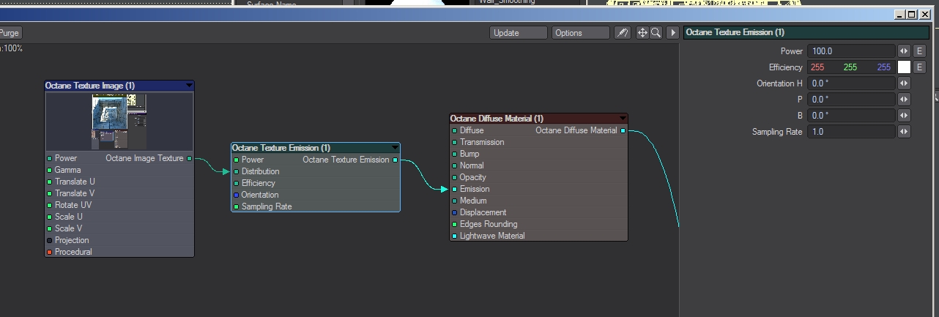The height and width of the screenshot is (317, 939).
Task: Maximize the node editor window
Action: point(911,14)
